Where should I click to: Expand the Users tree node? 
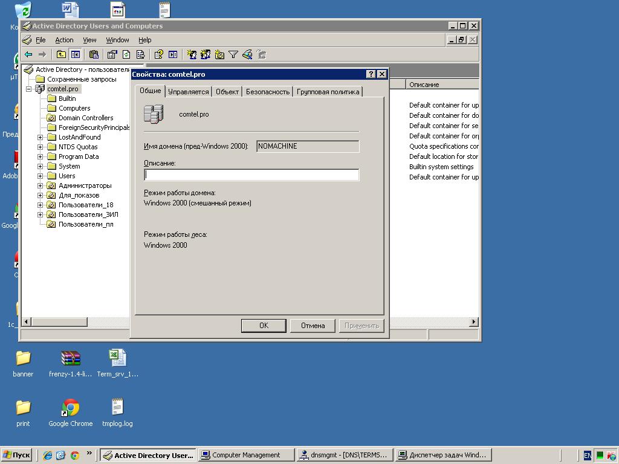coord(41,176)
